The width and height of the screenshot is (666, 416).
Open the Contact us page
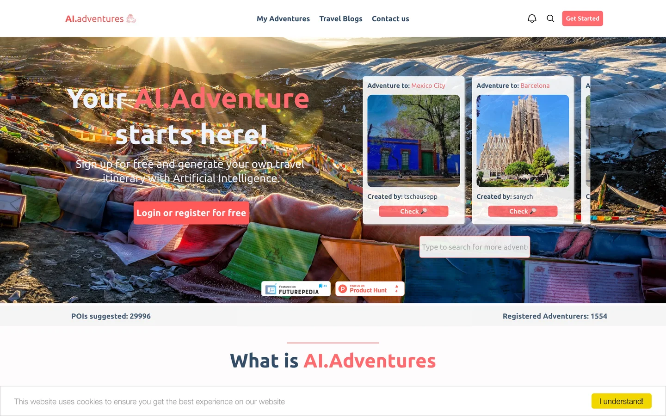(390, 18)
